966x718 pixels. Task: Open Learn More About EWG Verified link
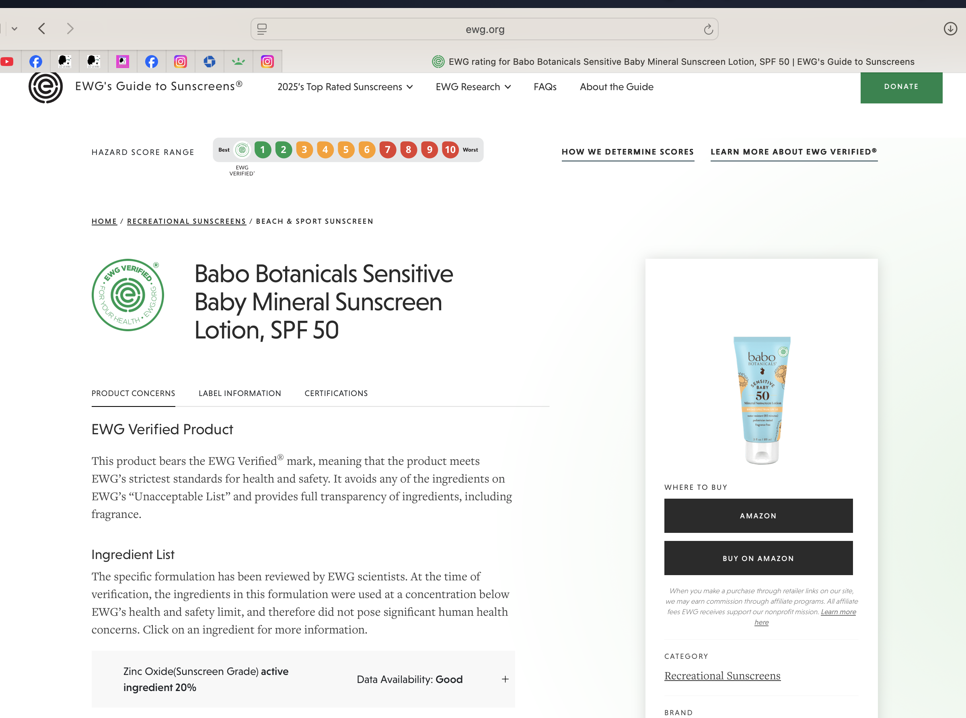[793, 152]
